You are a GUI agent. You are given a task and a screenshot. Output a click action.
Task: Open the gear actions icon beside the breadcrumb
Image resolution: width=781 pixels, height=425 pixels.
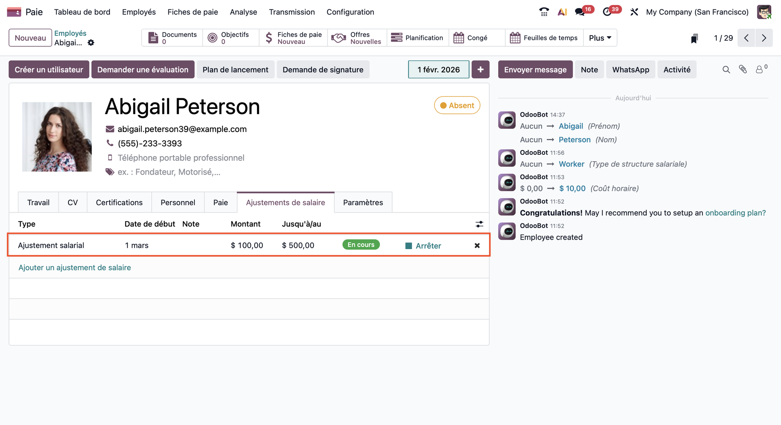tap(91, 43)
